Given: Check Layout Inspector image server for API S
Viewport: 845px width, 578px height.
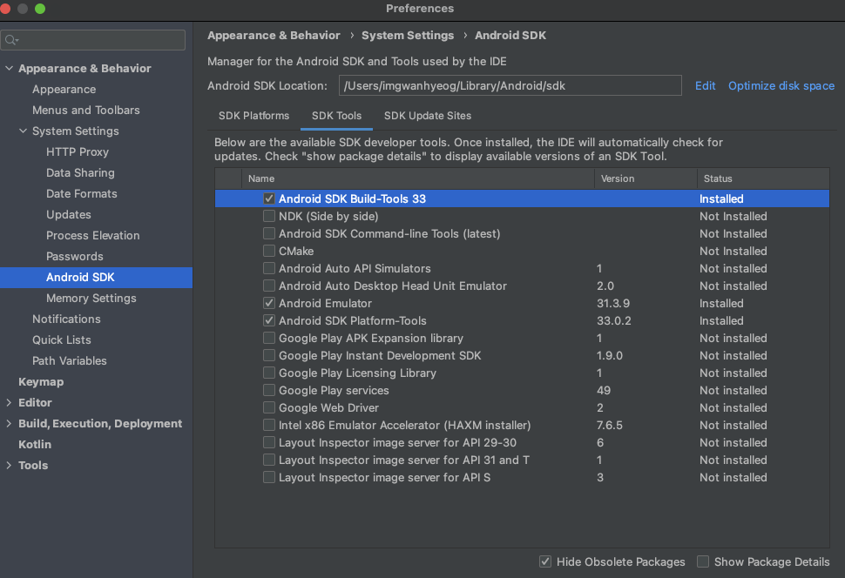Looking at the screenshot, I should pos(269,477).
